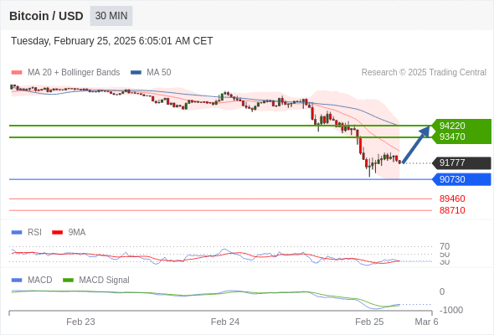
Task: Click the MA 20 + Bollinger Bands red swatch
Action: coord(17,73)
